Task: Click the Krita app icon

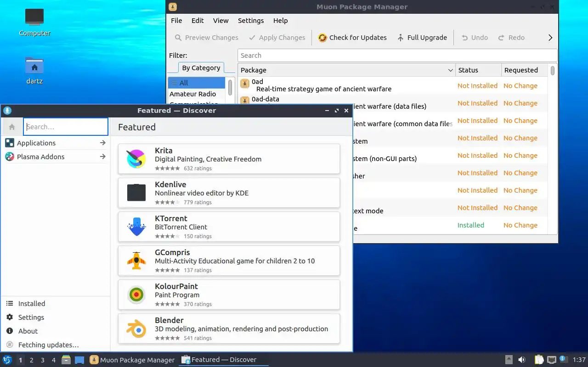Action: click(136, 159)
